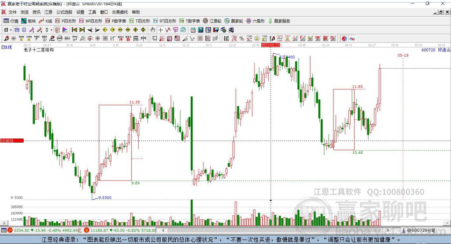Click the 日K线 period label
Image resolution: width=451 pixels, height=244 pixels.
7,48
